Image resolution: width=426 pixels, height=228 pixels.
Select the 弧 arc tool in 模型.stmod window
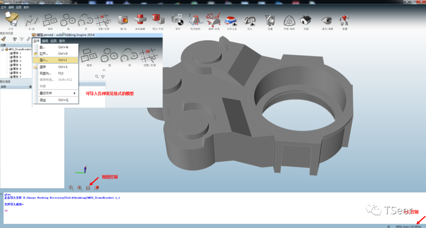129,55
